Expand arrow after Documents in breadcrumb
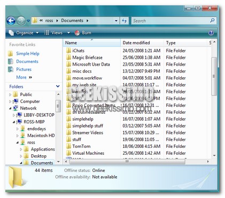Screen dimensions: 225x198 pos(88,21)
